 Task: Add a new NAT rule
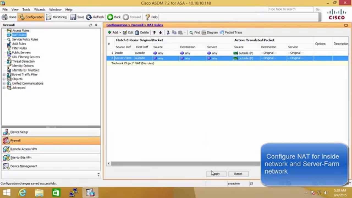113,32
